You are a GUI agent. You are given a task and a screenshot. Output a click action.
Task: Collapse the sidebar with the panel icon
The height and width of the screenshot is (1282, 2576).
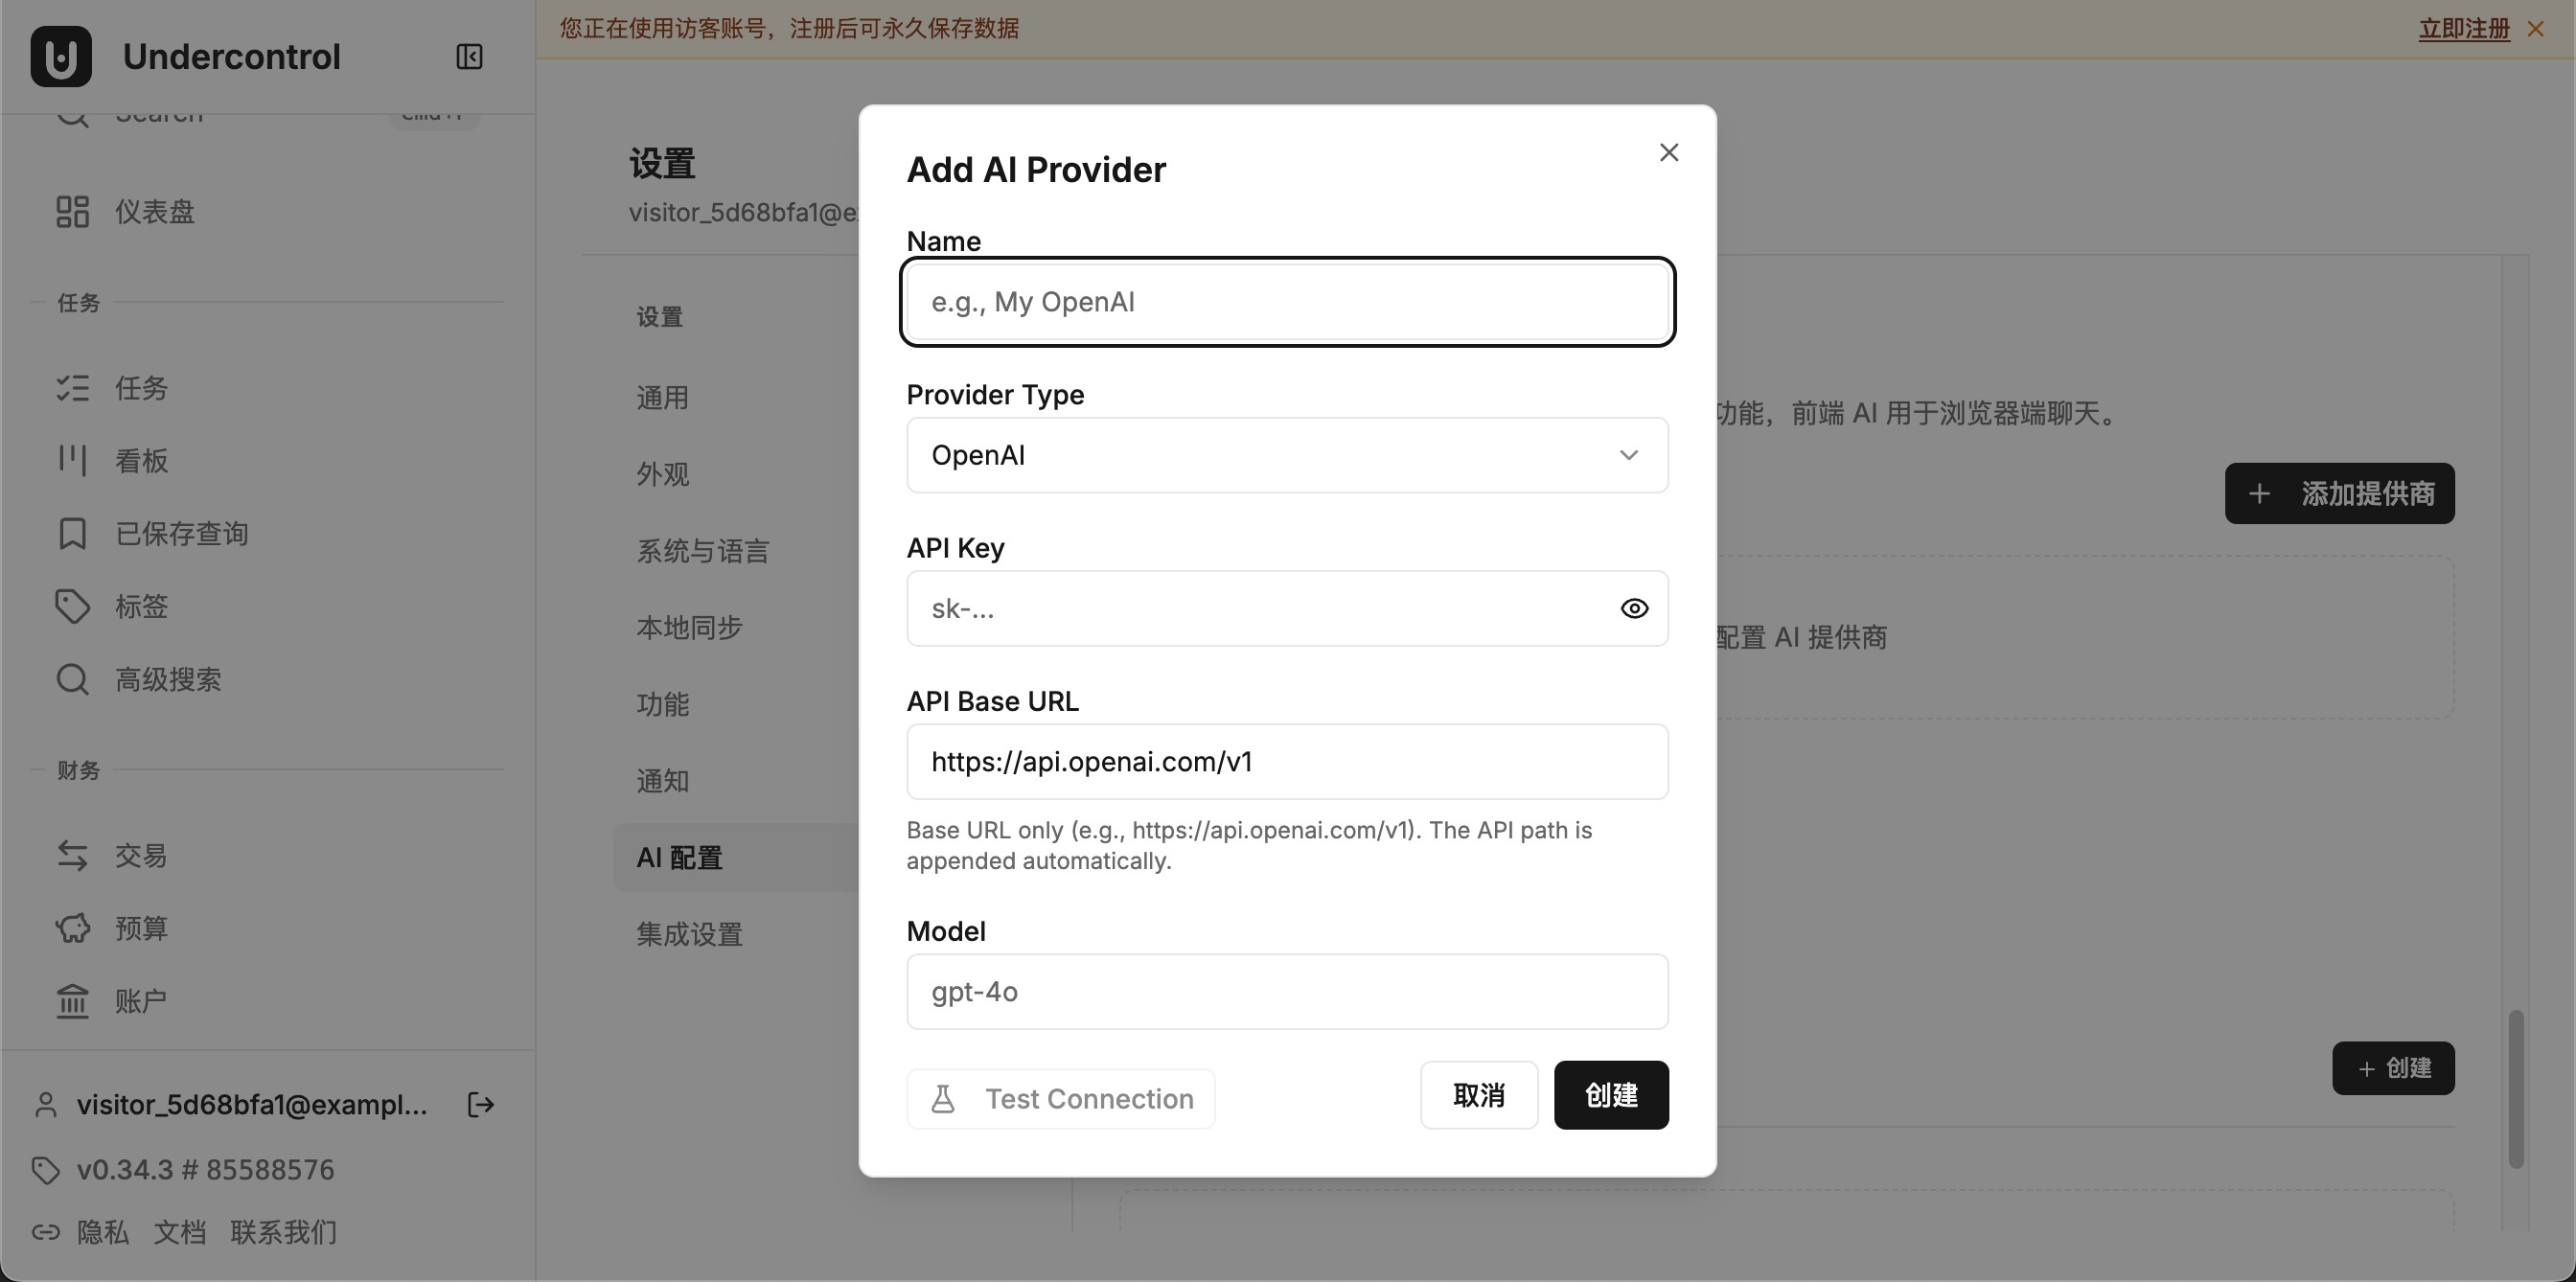click(x=469, y=57)
